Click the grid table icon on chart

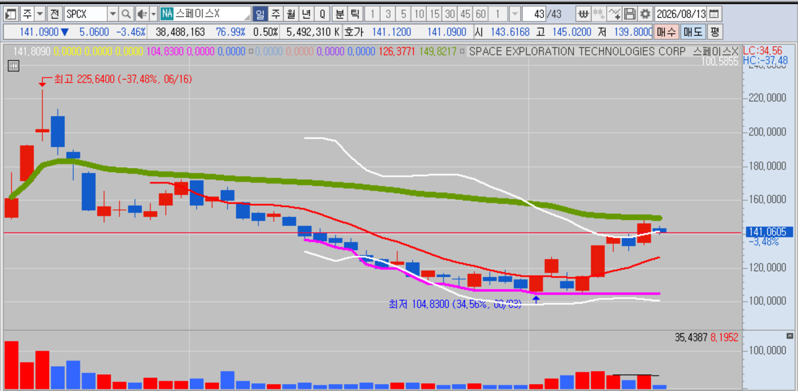pos(14,66)
